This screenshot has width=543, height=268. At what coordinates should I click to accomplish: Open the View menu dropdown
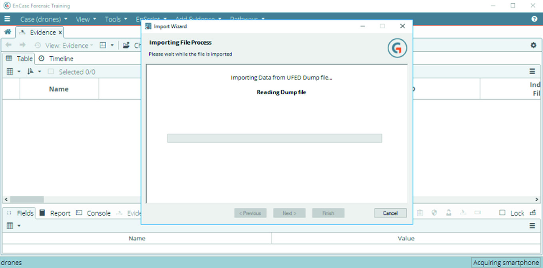86,19
